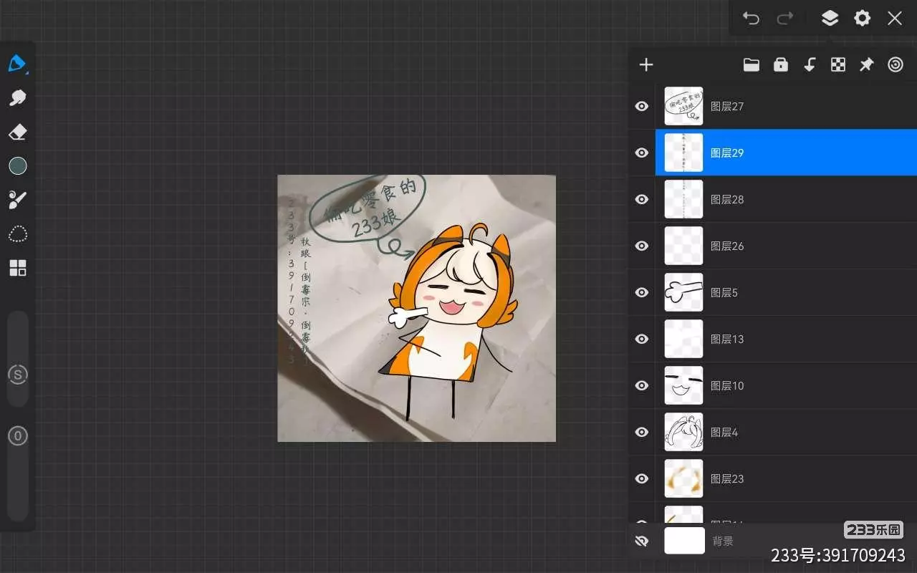
Task: Toggle visibility of layer 图层5
Action: click(642, 292)
